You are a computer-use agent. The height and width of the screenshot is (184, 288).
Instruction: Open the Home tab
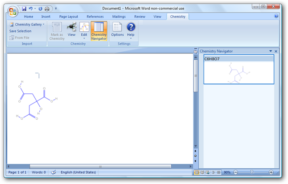[29, 17]
